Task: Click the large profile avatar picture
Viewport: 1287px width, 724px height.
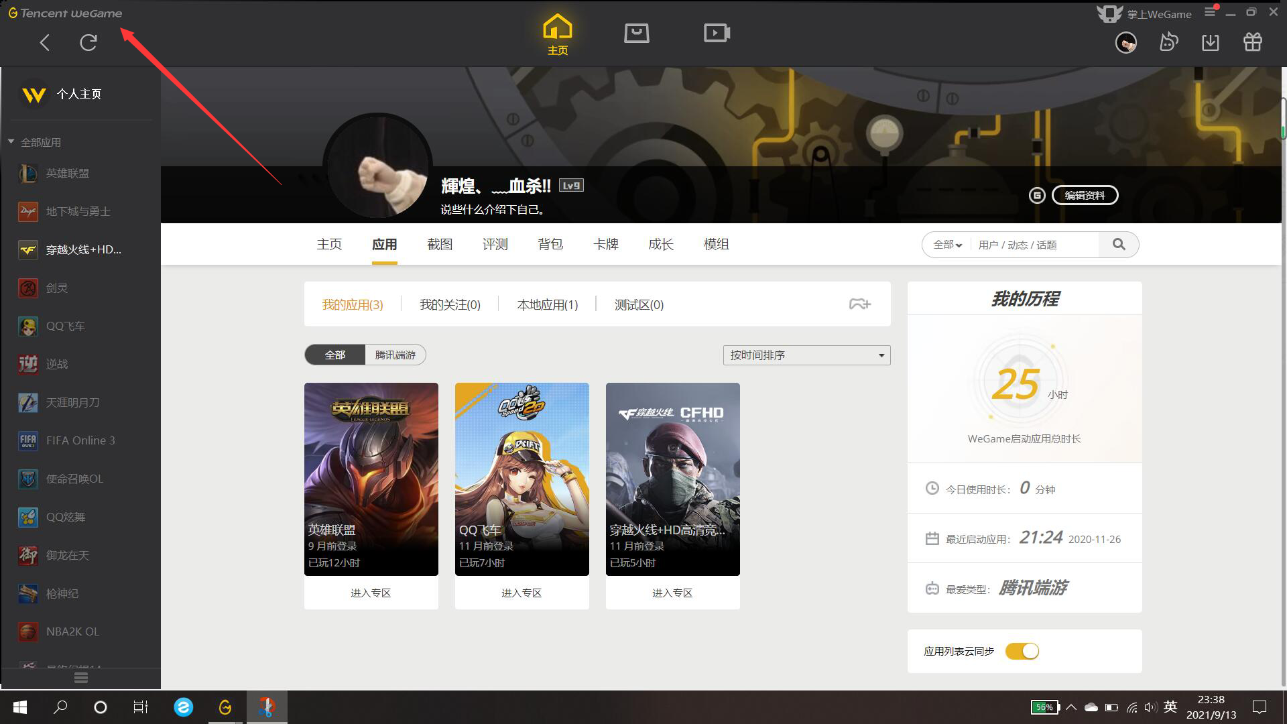Action: [377, 166]
